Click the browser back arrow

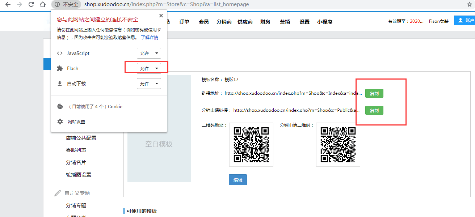pos(8,5)
